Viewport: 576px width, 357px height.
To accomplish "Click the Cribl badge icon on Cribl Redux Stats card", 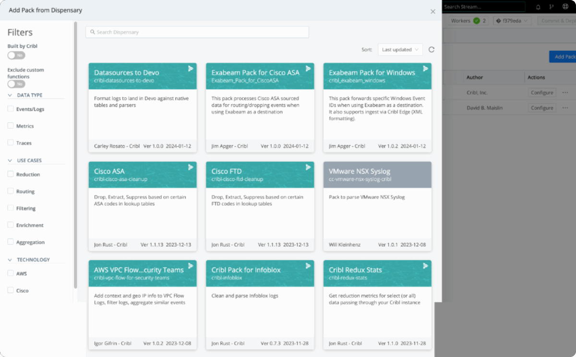I will click(425, 266).
